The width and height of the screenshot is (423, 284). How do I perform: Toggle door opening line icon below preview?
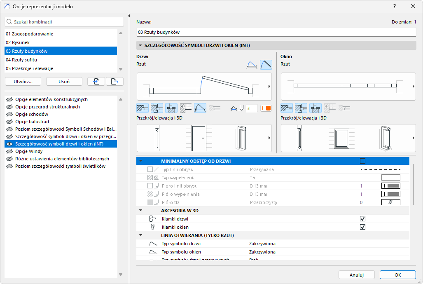click(x=200, y=108)
